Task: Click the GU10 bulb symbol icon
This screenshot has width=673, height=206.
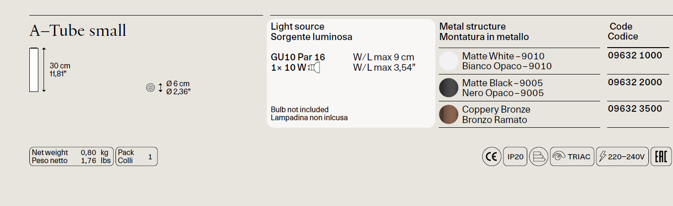Action: point(314,68)
